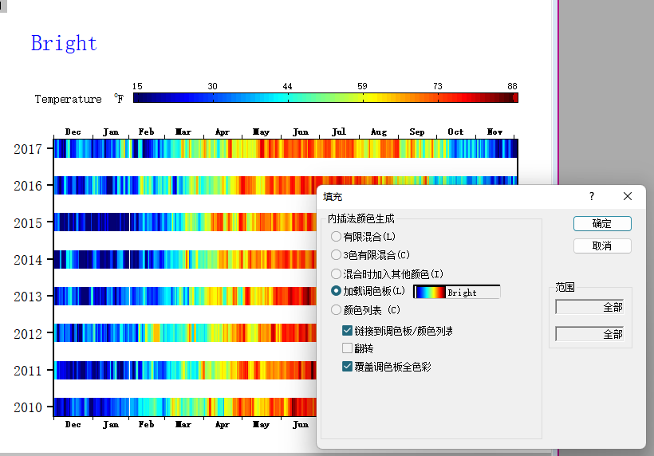This screenshot has height=456, width=654.
Task: Click the second 全部 range field
Action: click(x=589, y=334)
